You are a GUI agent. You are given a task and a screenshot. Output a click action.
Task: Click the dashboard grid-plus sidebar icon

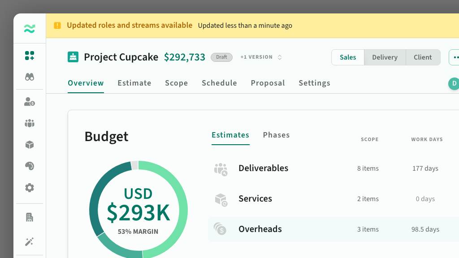tap(30, 56)
